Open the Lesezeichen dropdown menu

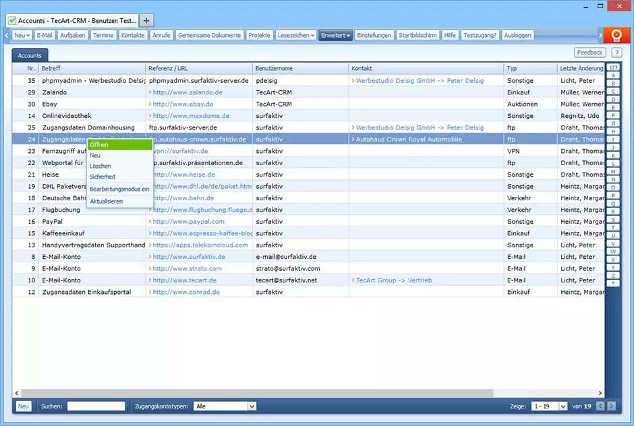(295, 35)
